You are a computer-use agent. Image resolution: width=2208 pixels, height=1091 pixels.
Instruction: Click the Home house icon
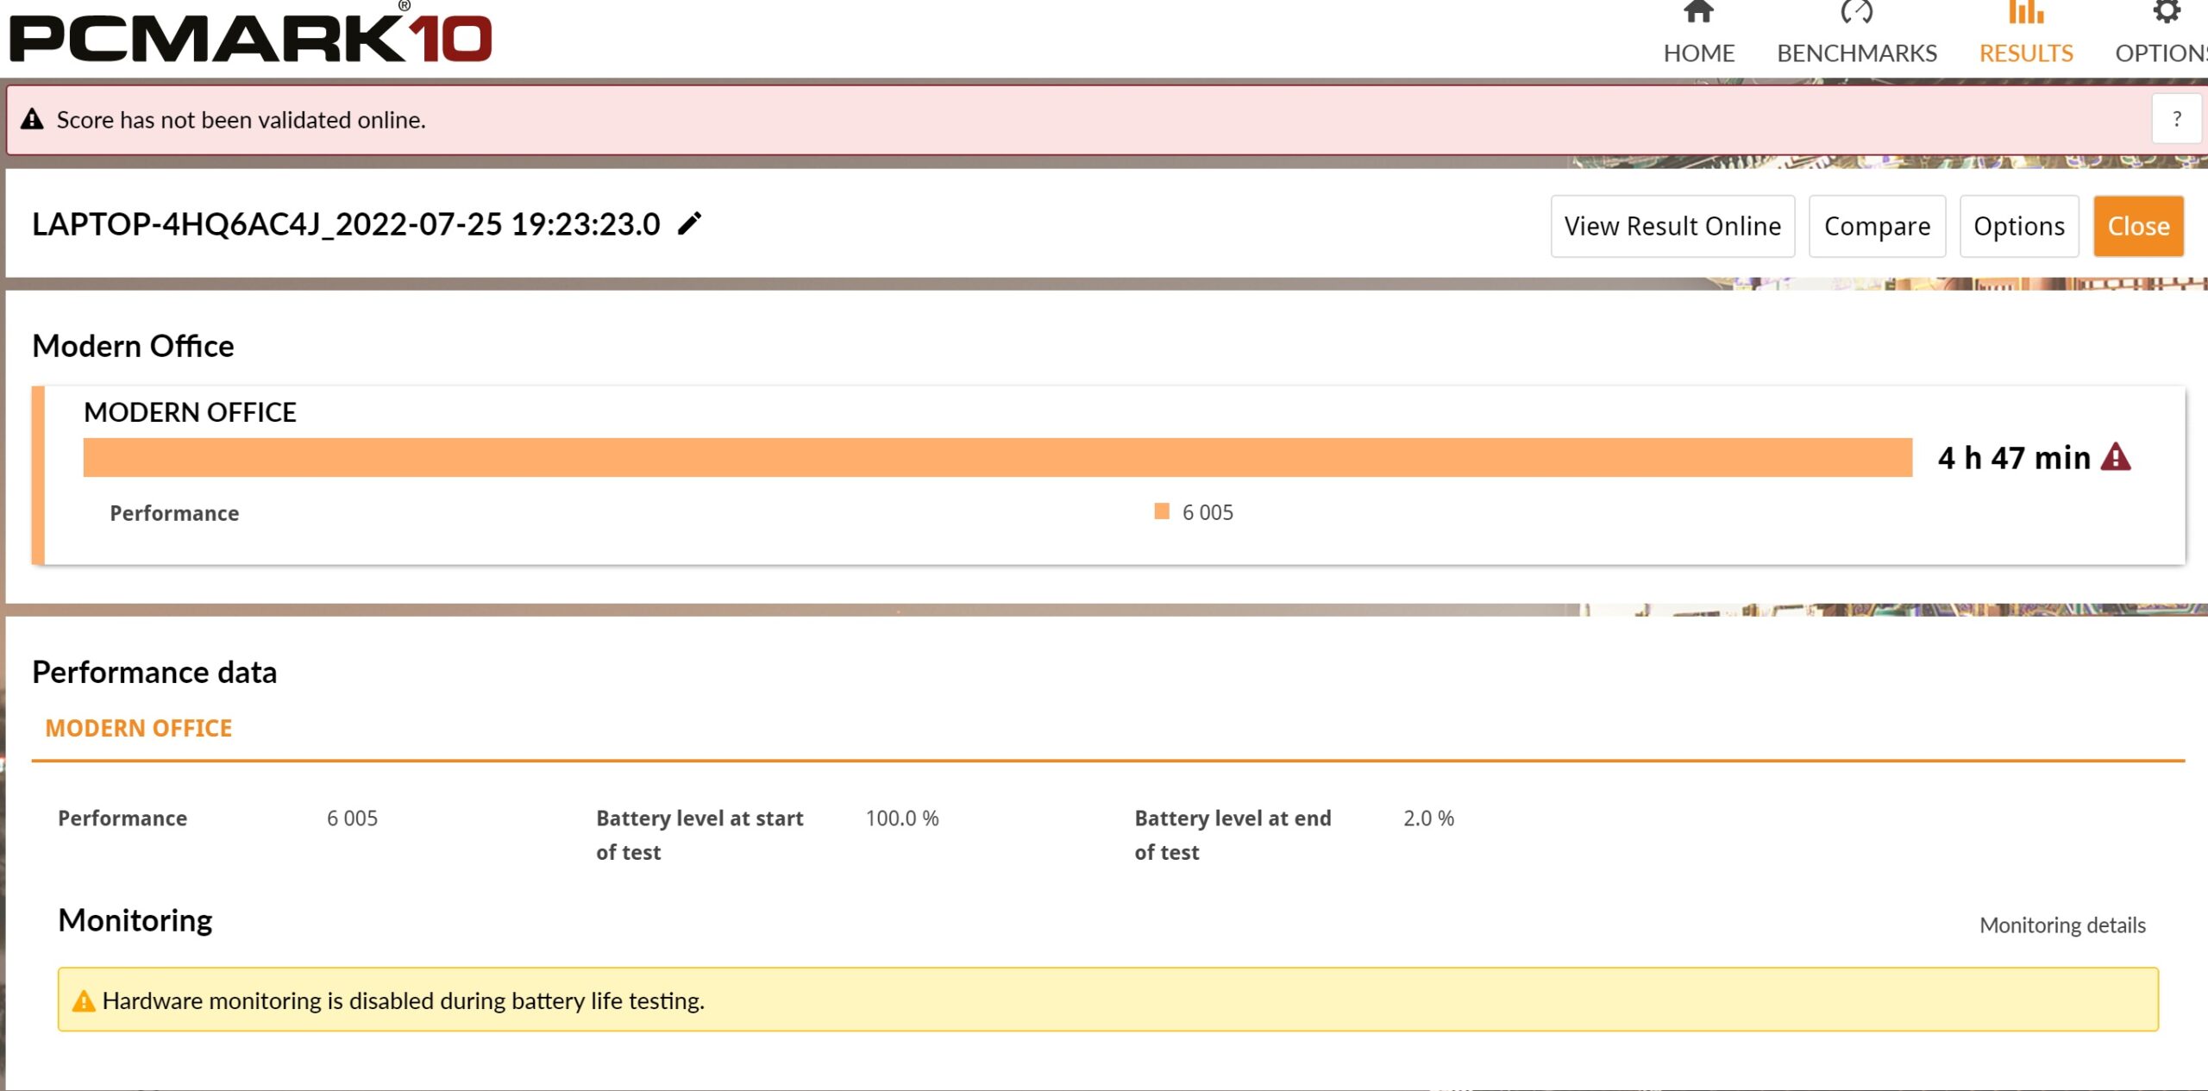pos(1698,11)
